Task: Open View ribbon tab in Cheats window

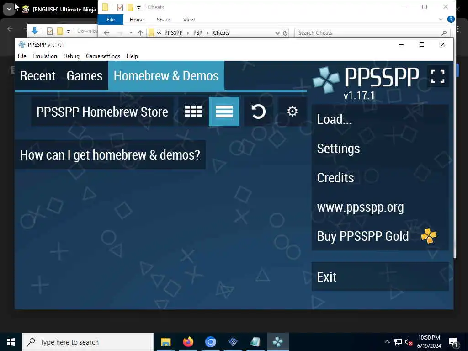Action: [189, 20]
